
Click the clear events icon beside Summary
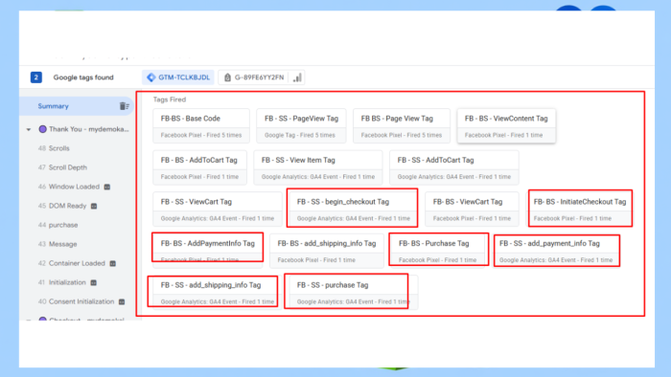pyautogui.click(x=124, y=106)
